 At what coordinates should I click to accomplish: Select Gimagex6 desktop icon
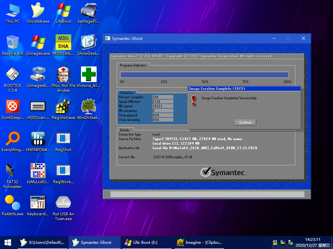(x=38, y=77)
